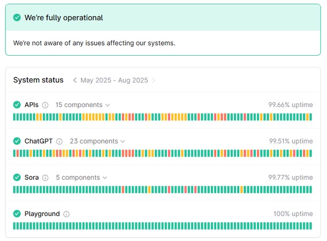Click the System status heading

39,80
